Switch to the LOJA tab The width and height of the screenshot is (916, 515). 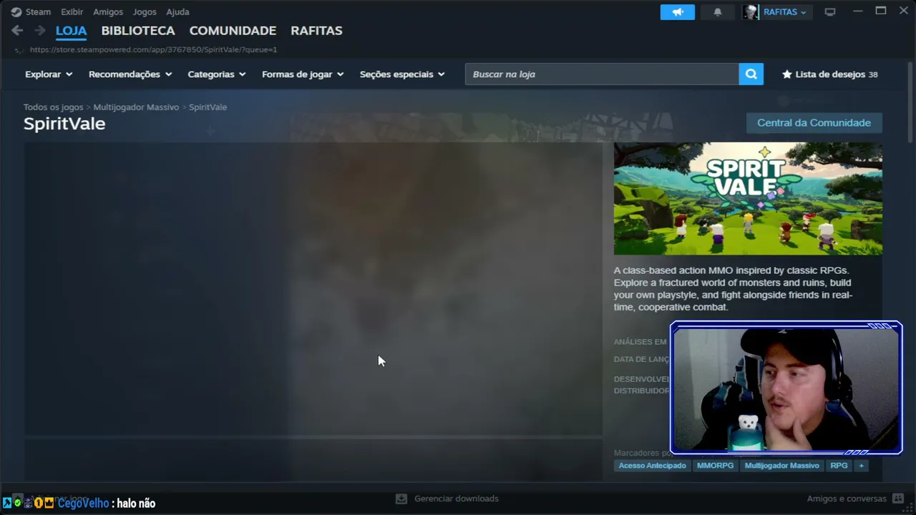pos(71,31)
